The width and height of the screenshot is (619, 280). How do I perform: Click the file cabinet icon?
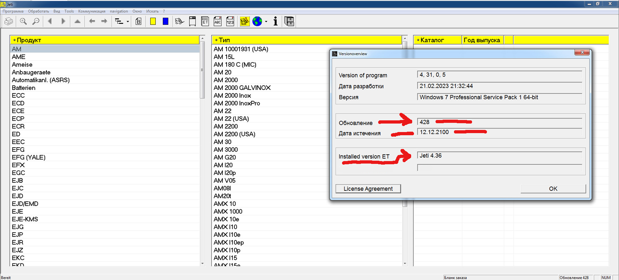[289, 22]
